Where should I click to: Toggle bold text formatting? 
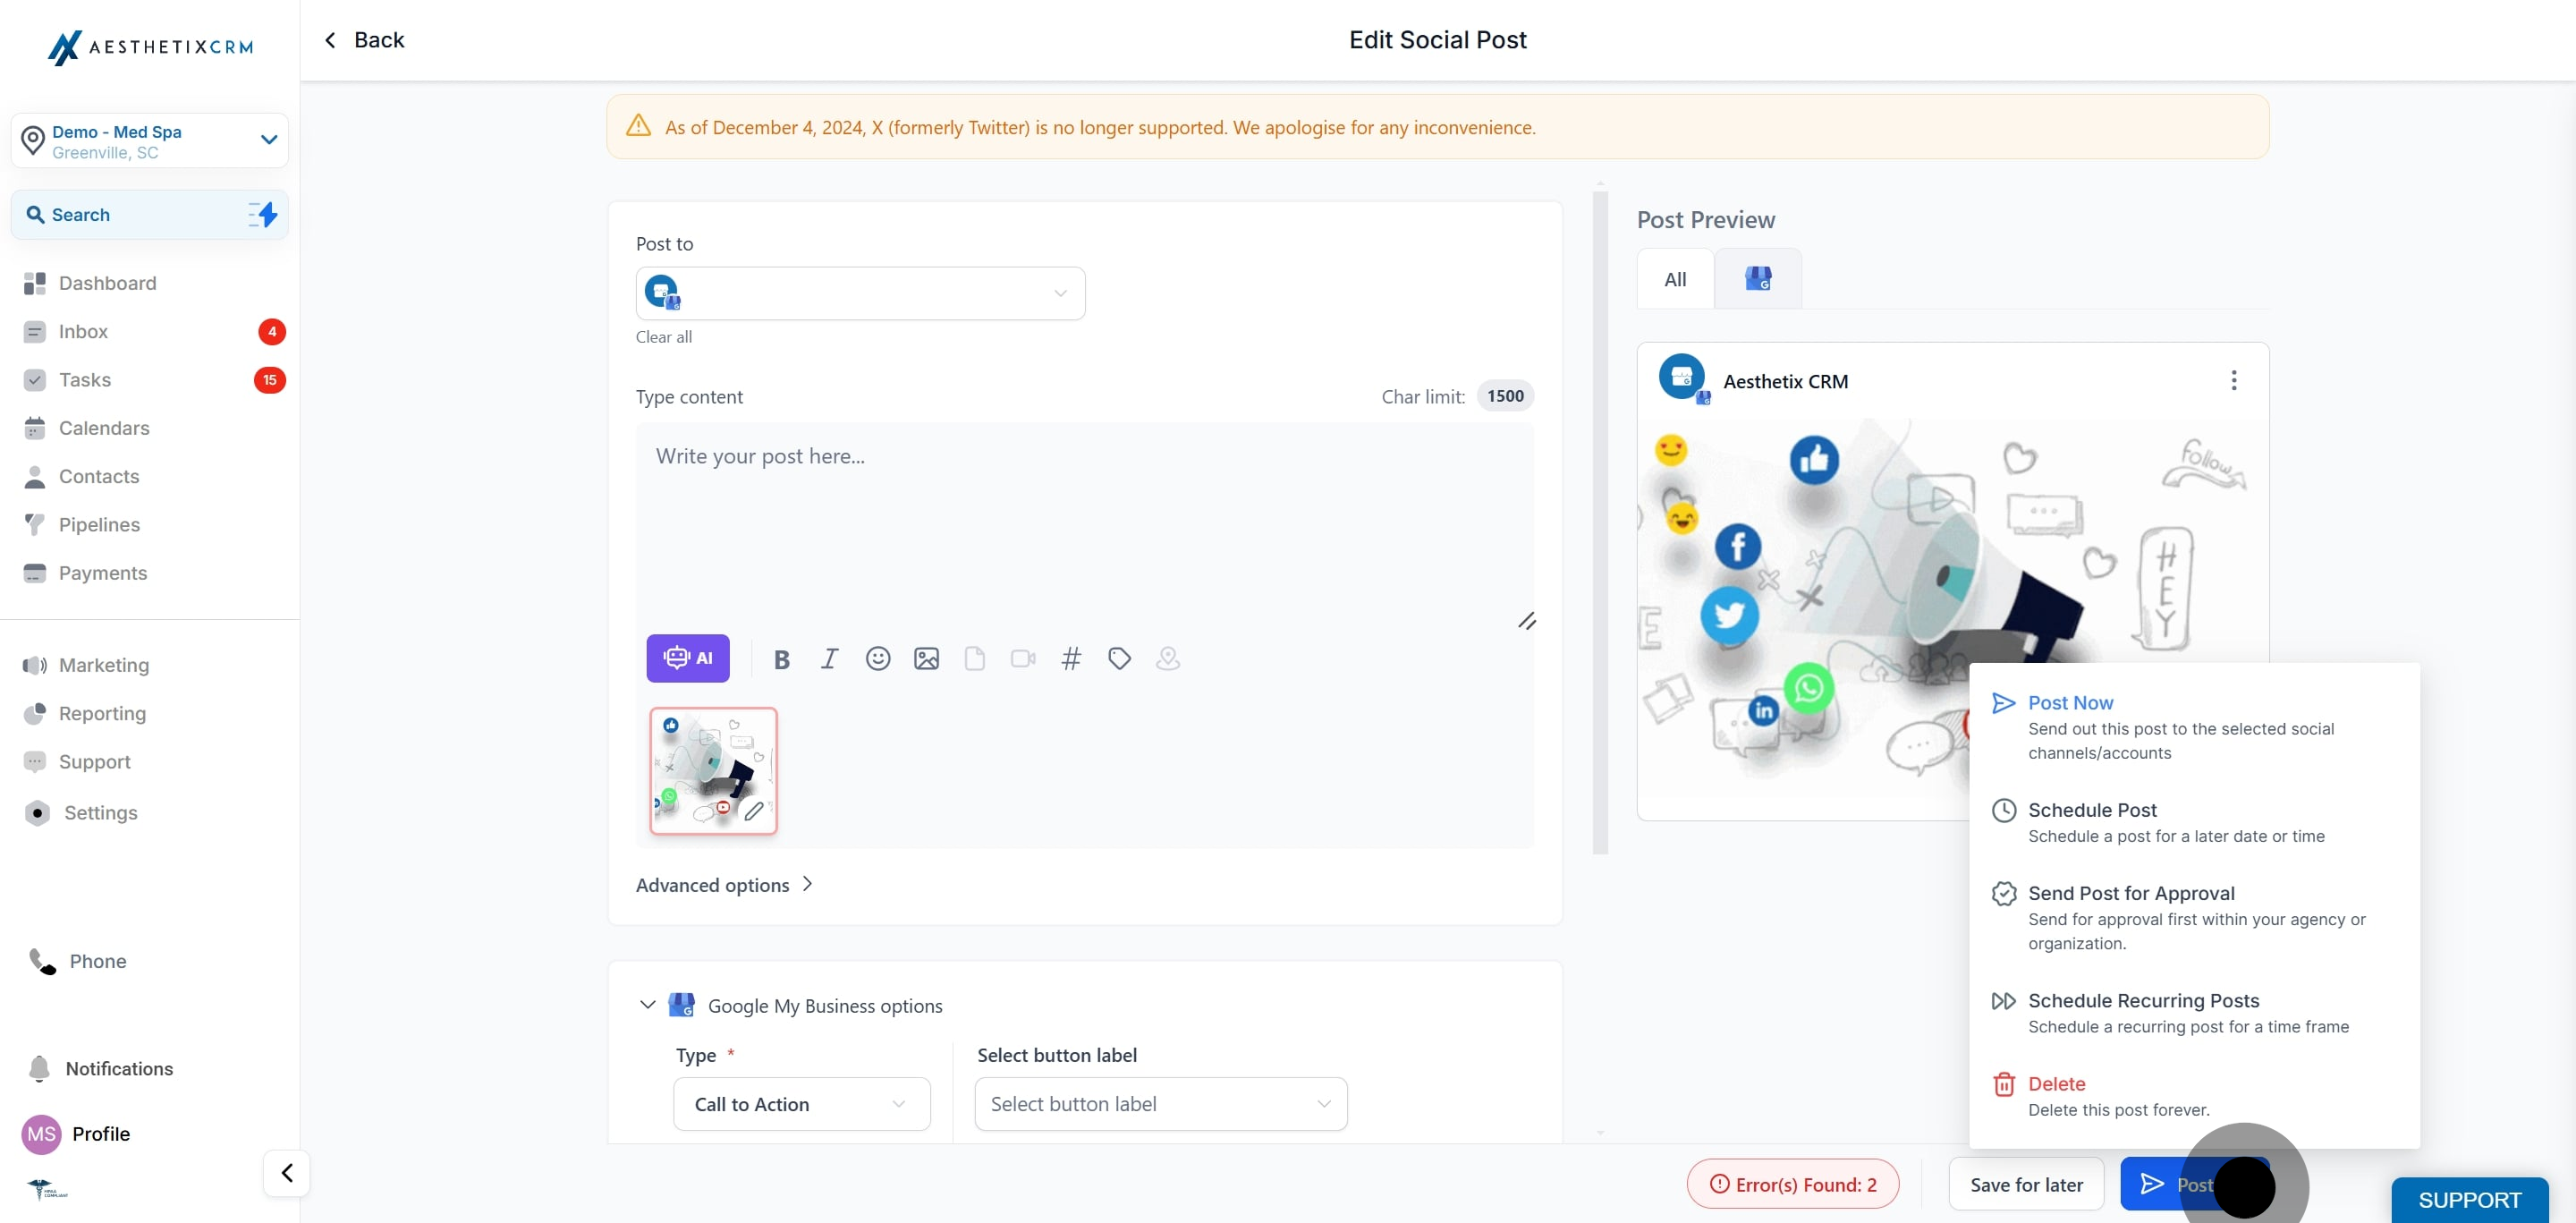[782, 659]
